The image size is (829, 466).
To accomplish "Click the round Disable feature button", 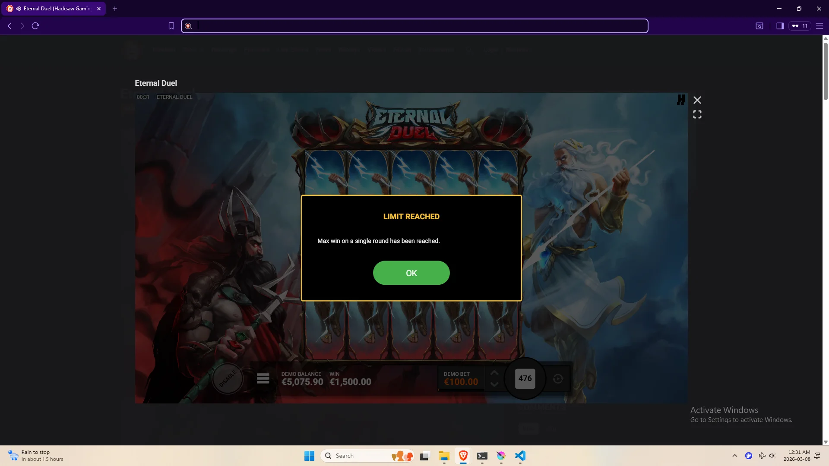I will pyautogui.click(x=228, y=378).
